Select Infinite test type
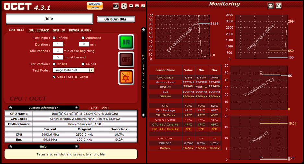 coord(54,38)
